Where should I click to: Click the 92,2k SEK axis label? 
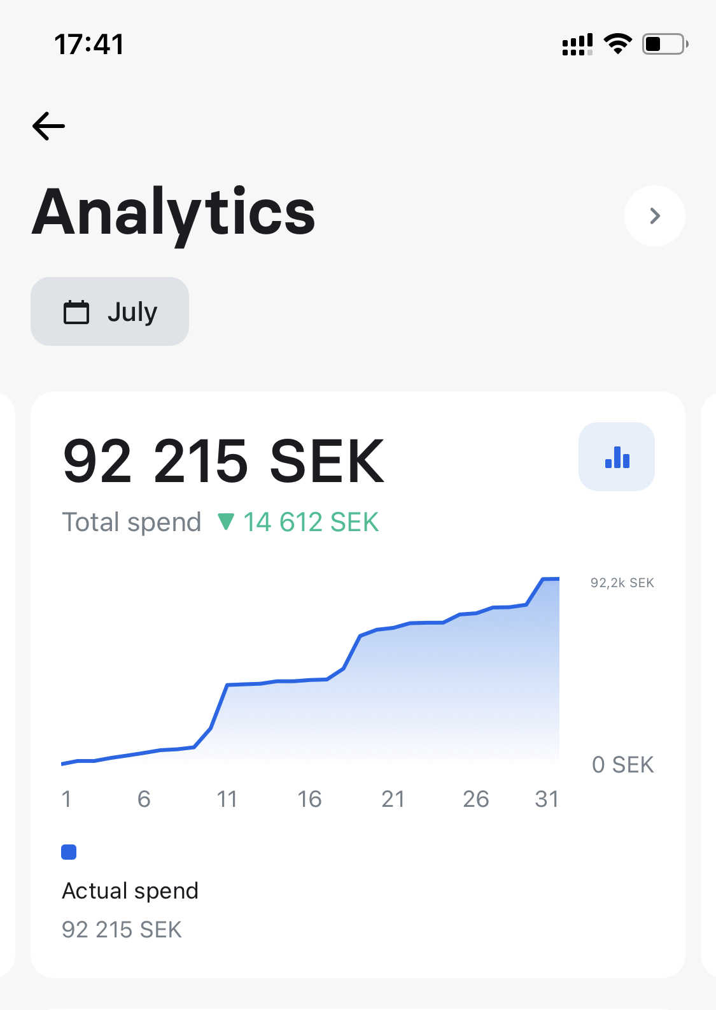tap(622, 583)
